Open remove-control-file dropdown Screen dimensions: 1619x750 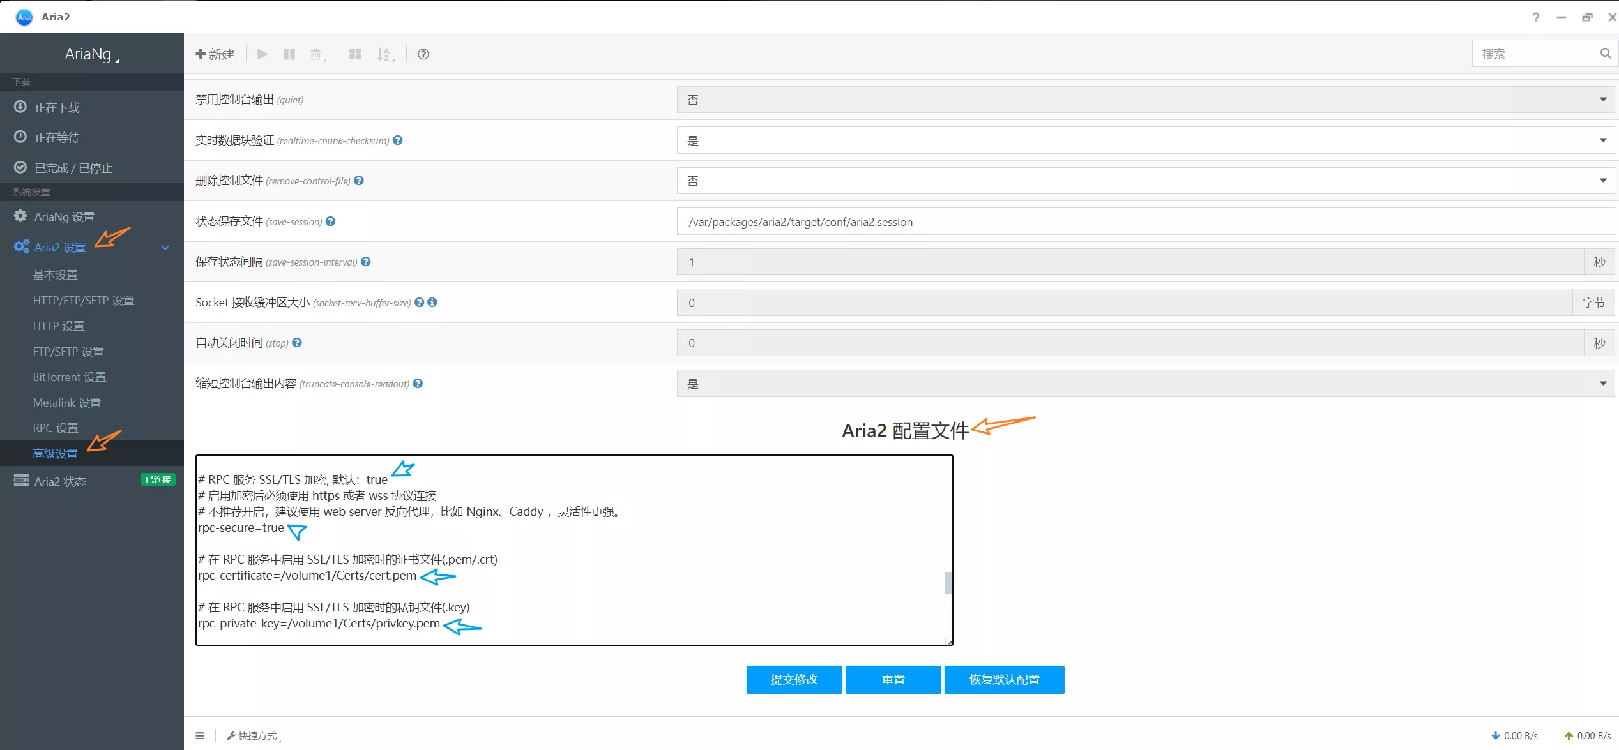tap(1146, 181)
